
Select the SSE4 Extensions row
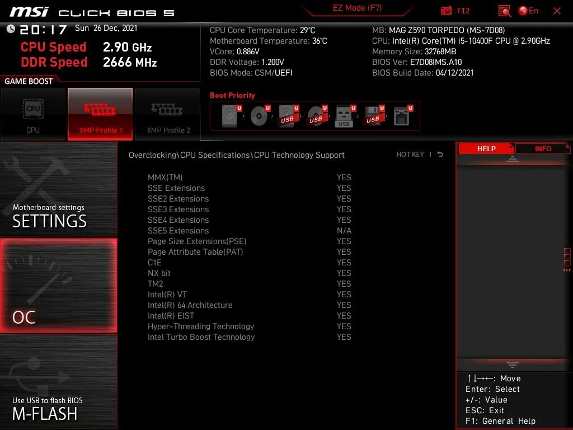[x=249, y=219]
